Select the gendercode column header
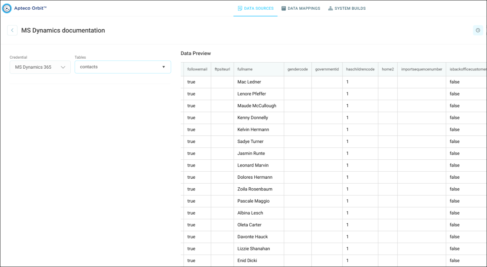Screen dimensions: 487x267 coord(298,69)
